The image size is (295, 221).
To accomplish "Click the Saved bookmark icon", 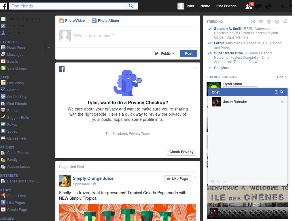I will click(3, 131).
